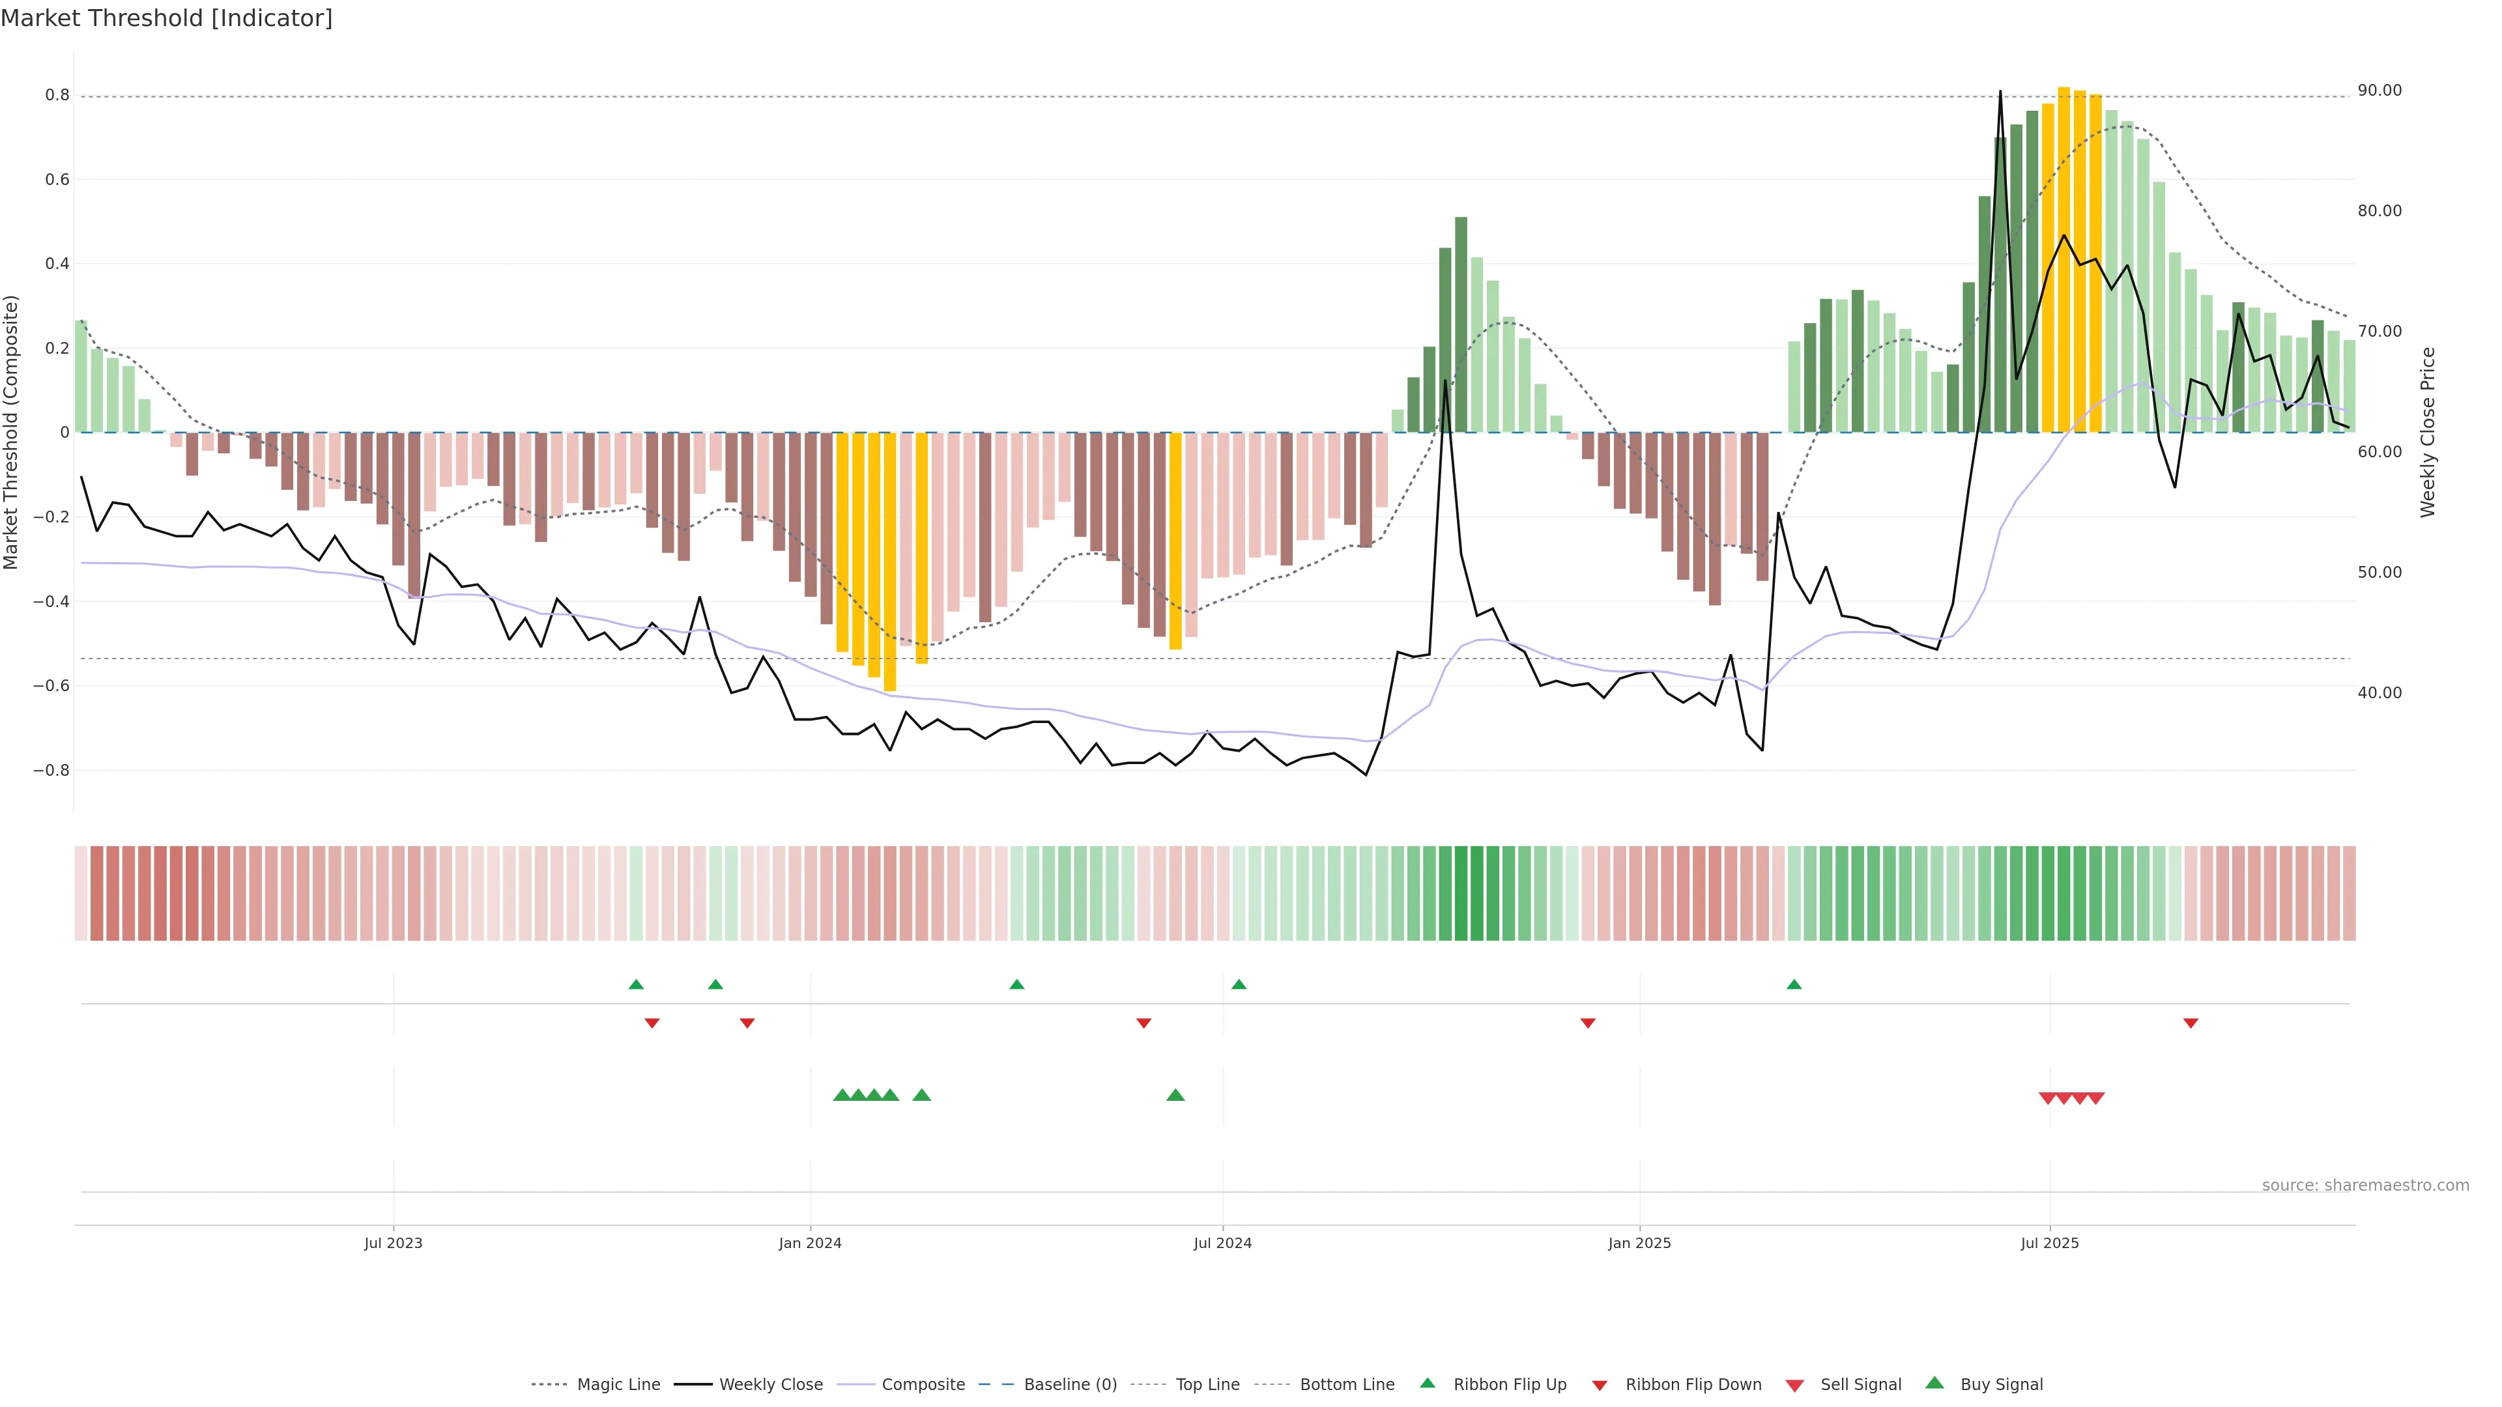Image resolution: width=2502 pixels, height=1407 pixels.
Task: Toggle Weekly Close legend entry
Action: (770, 1385)
